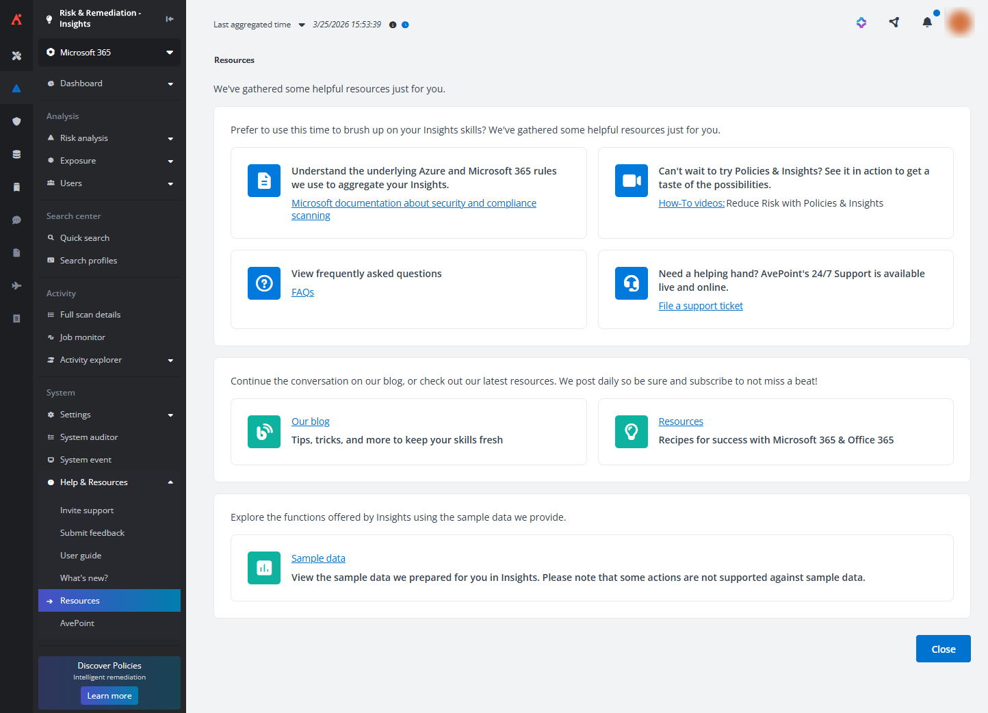
Task: Click the green chart Sample data icon
Action: 264,568
